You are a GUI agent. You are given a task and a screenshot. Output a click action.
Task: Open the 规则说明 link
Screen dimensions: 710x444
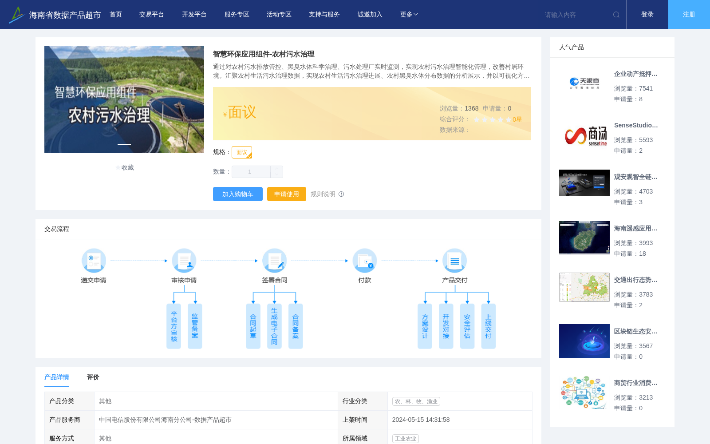point(323,194)
